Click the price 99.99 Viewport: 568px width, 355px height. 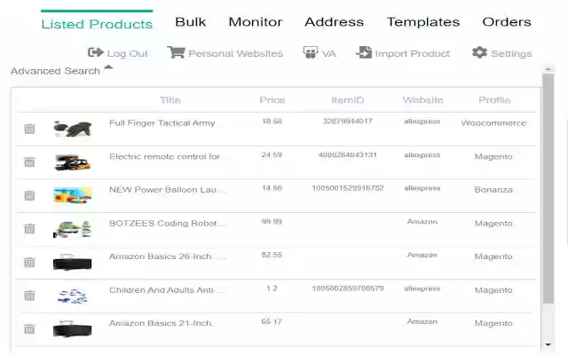tap(272, 222)
